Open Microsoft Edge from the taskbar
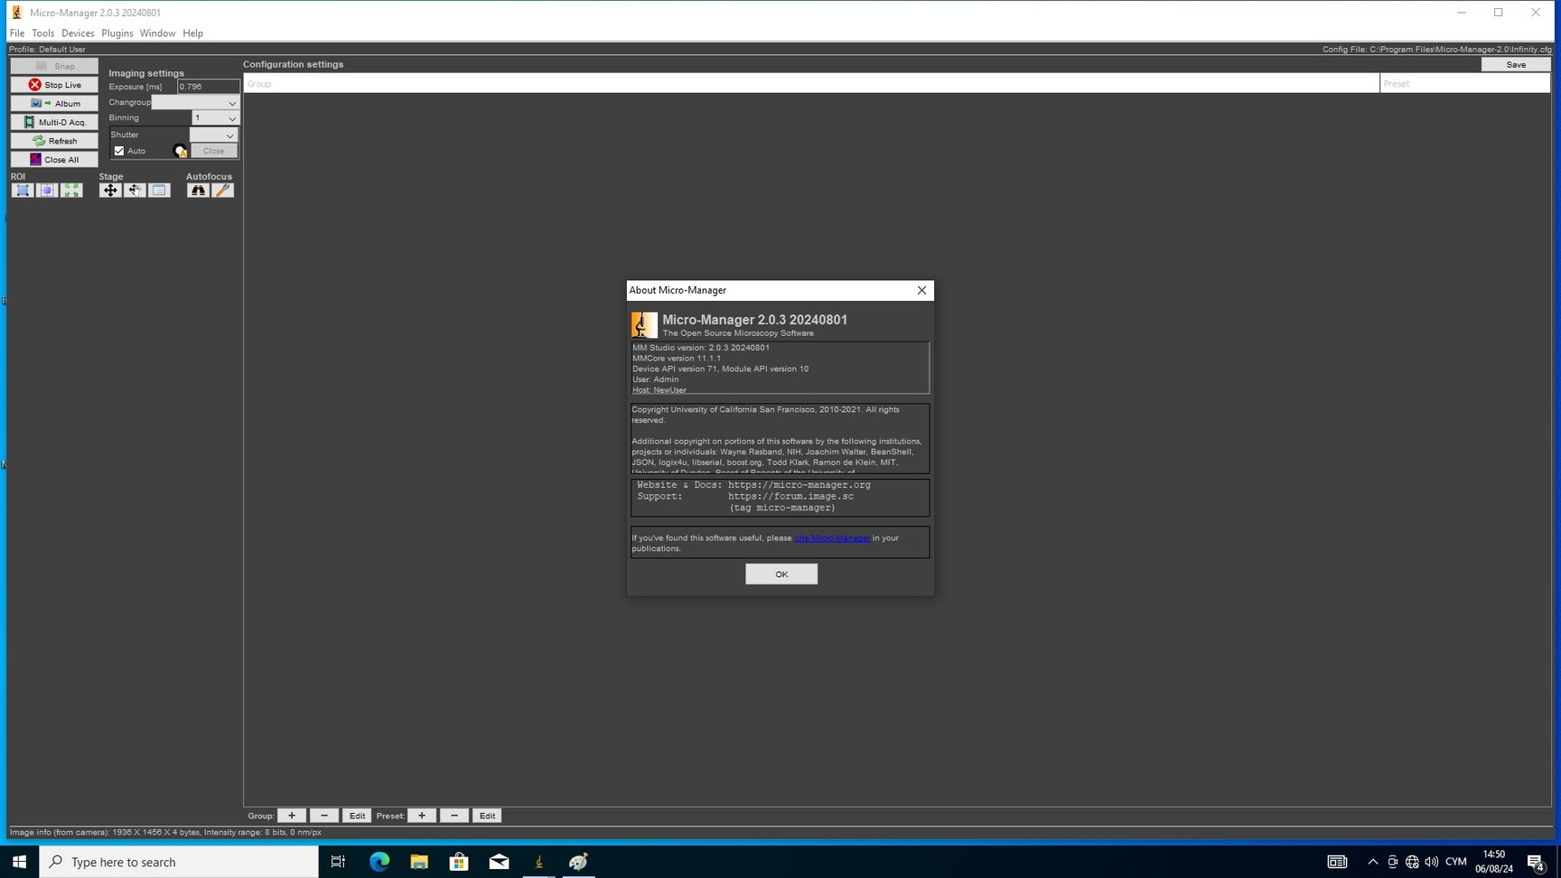1561x878 pixels. (379, 862)
